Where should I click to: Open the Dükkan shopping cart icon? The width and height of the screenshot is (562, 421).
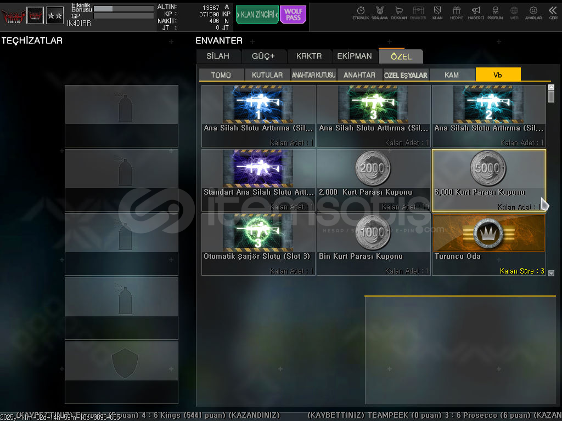(x=399, y=13)
